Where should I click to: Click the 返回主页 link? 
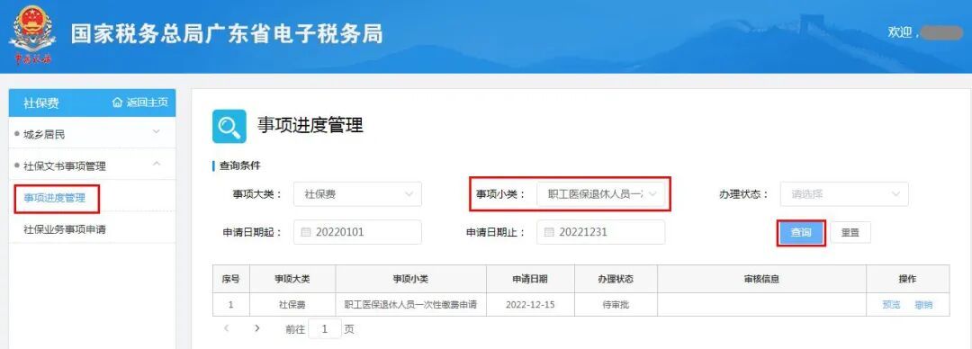click(140, 103)
